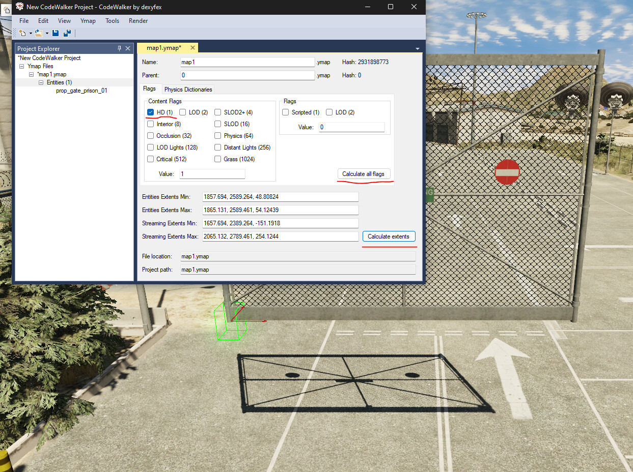
Task: Collapse the Entities (1) tree node
Action: (41, 82)
